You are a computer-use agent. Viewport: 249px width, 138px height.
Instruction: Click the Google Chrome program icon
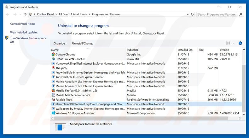click(x=53, y=54)
